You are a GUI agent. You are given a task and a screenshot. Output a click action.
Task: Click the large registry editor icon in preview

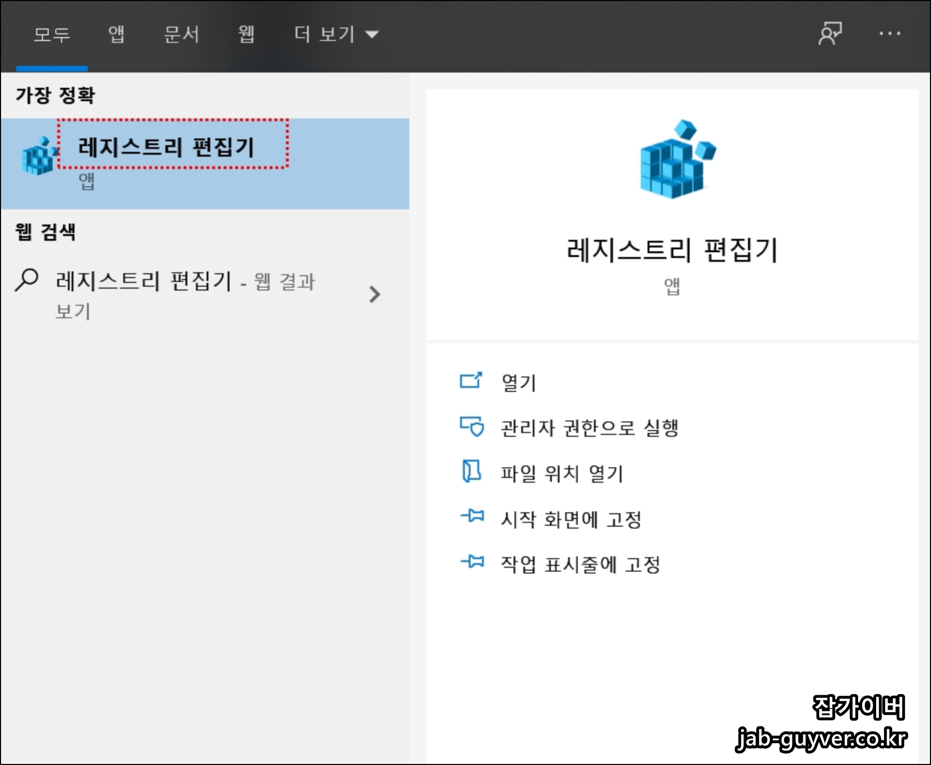click(x=678, y=159)
